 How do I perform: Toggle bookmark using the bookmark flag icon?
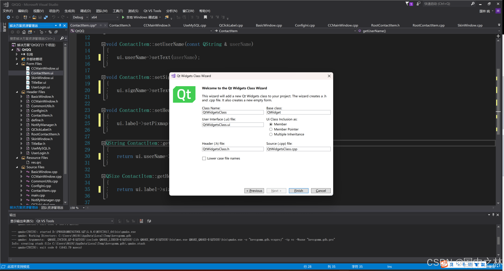205,17
